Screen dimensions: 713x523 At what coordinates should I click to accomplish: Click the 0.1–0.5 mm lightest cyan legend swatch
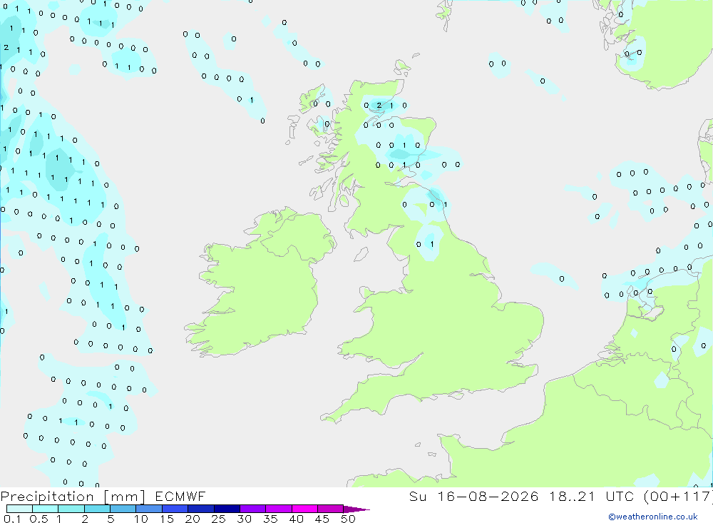click(19, 509)
